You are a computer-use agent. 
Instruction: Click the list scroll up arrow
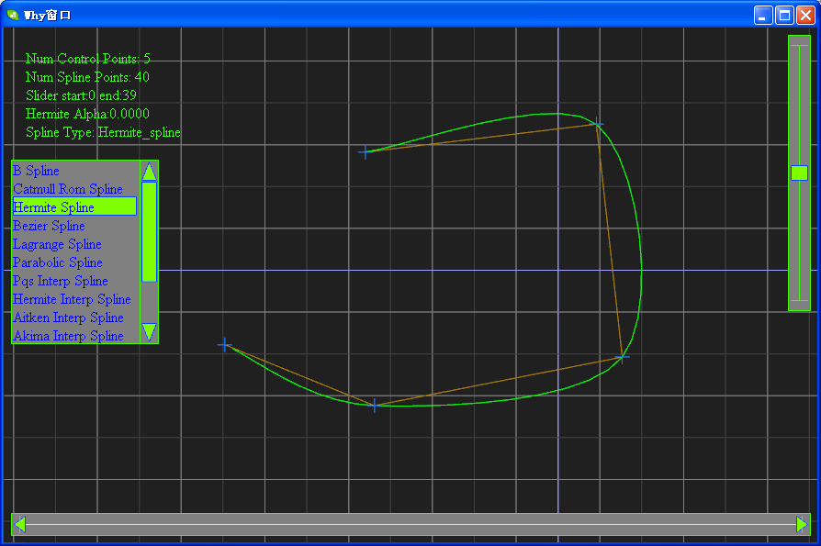[149, 172]
